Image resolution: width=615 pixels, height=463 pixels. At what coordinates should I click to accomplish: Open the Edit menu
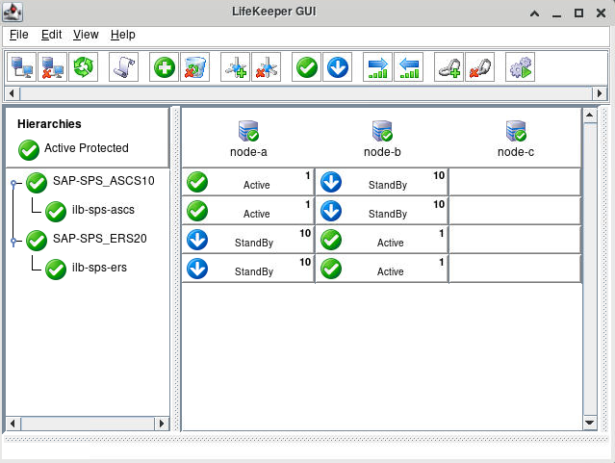(x=51, y=35)
